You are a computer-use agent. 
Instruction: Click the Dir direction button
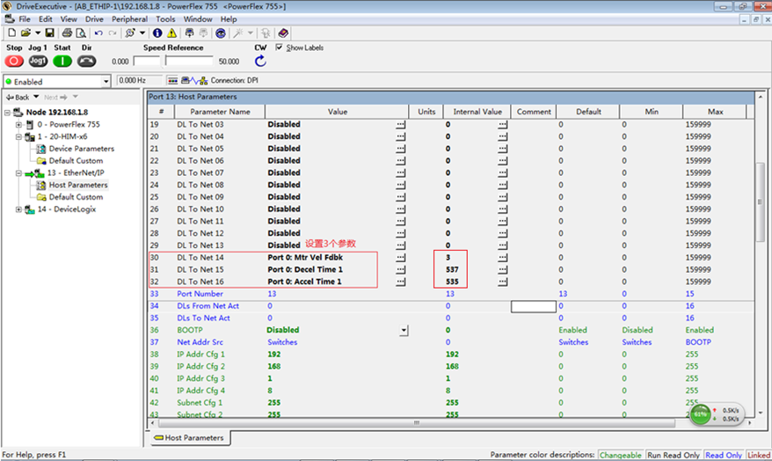point(86,61)
